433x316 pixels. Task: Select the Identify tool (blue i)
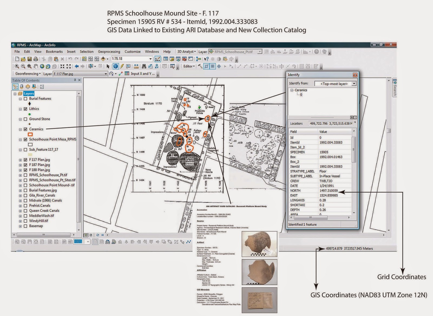pos(116,66)
